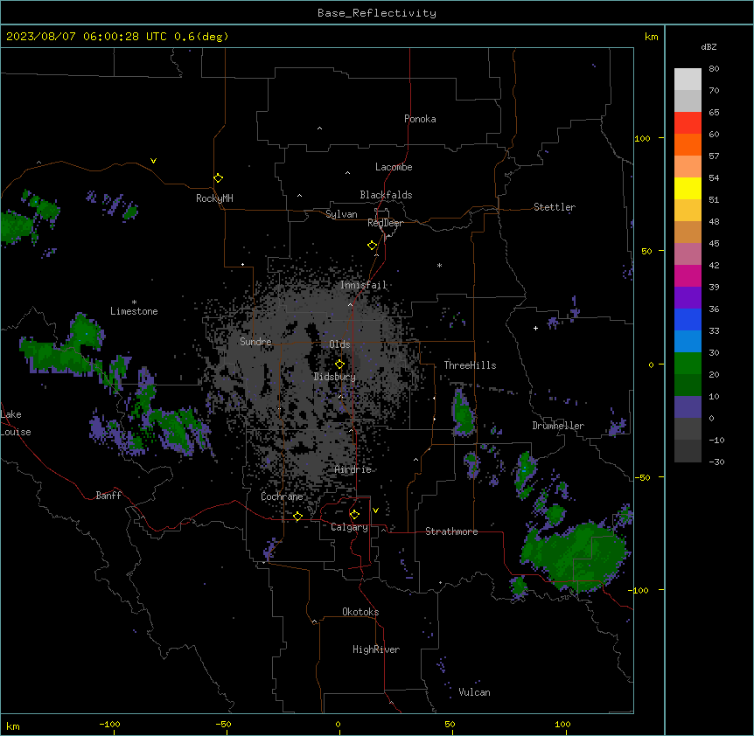Click the Calgary city label
Screen dimensions: 754x736
pos(350,527)
